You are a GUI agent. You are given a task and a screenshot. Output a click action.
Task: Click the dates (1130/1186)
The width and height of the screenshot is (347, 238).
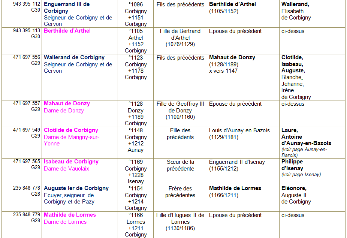click(180, 228)
